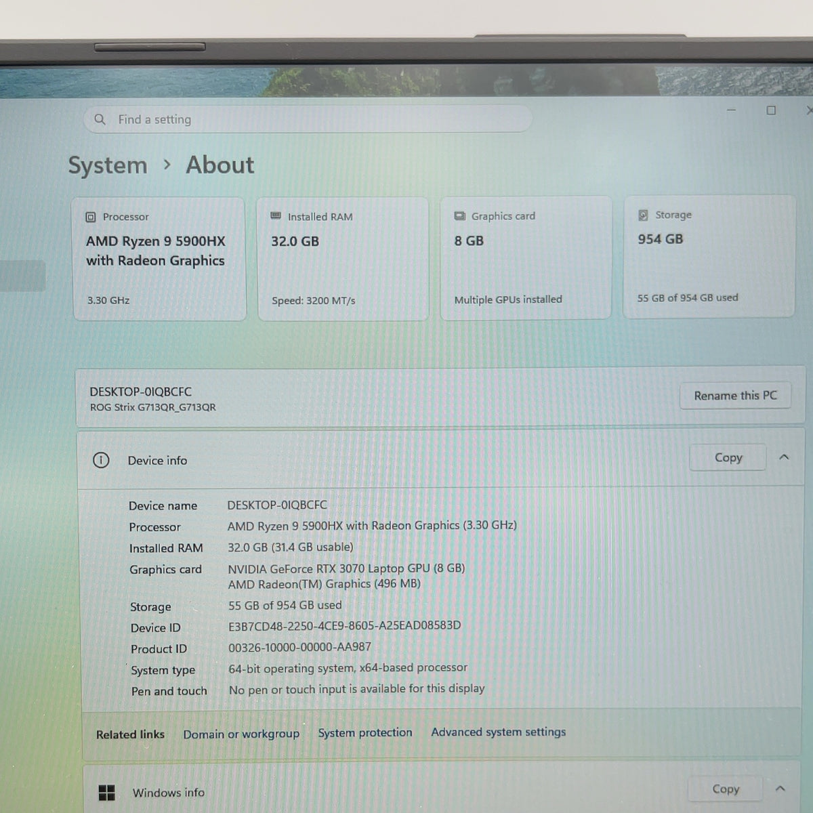
Task: Click the Storage drive icon
Action: (643, 215)
